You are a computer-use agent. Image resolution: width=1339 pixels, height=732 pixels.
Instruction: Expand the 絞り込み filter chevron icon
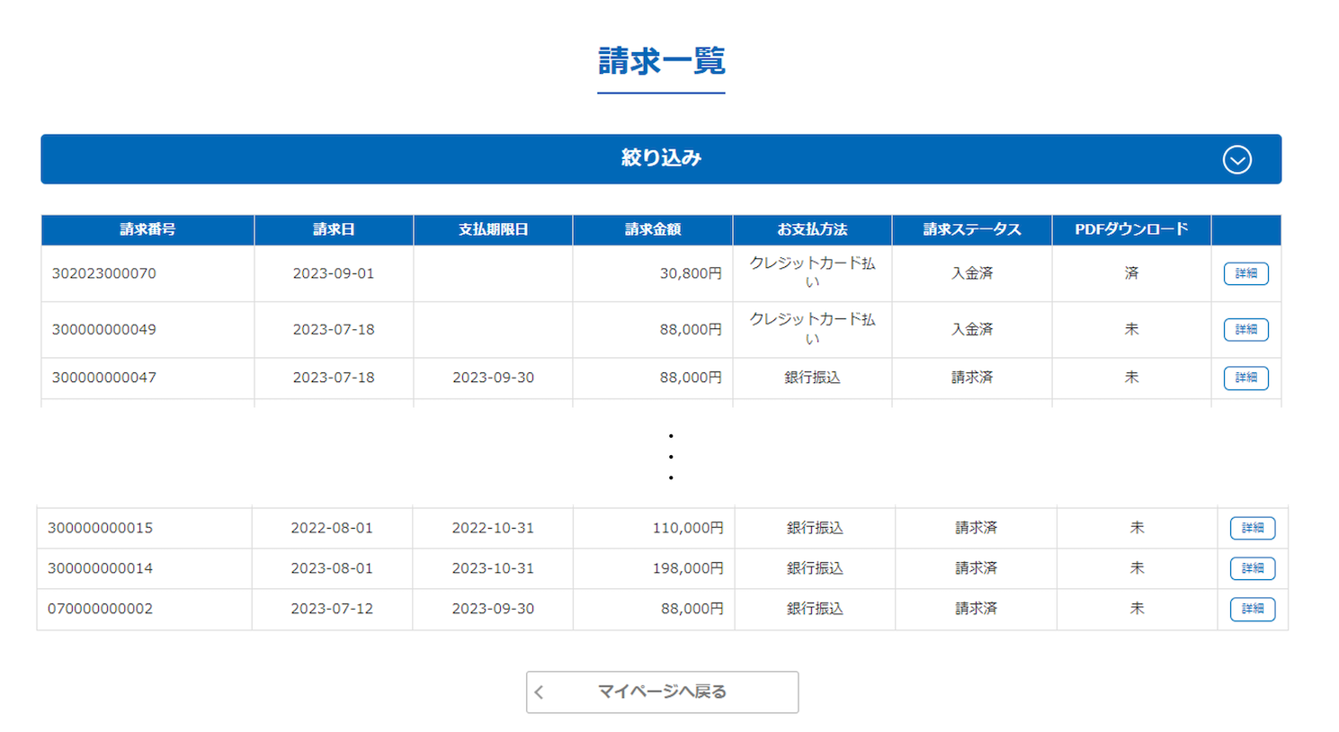pos(1236,159)
